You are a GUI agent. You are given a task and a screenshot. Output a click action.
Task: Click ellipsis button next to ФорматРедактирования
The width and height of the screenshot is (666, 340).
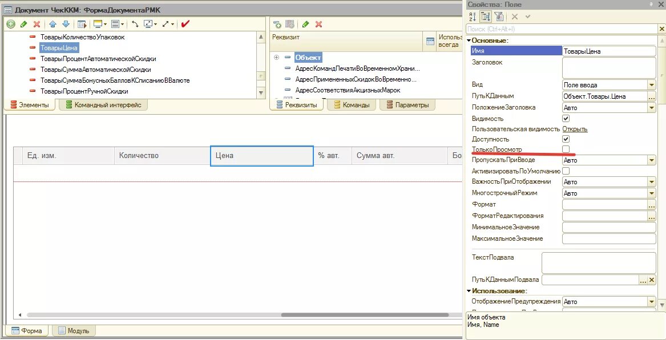[652, 216]
